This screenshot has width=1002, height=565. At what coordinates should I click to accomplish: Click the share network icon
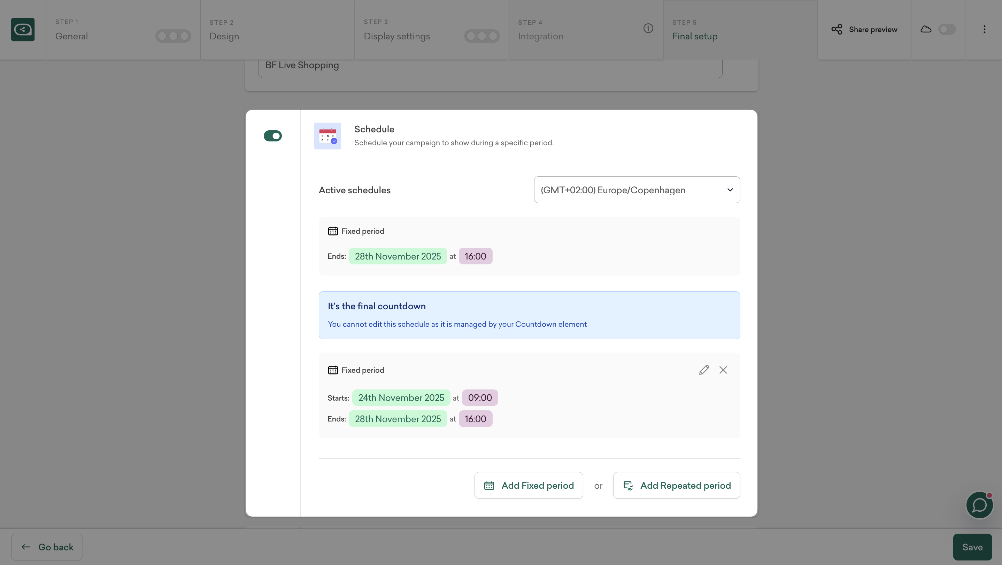click(x=837, y=29)
